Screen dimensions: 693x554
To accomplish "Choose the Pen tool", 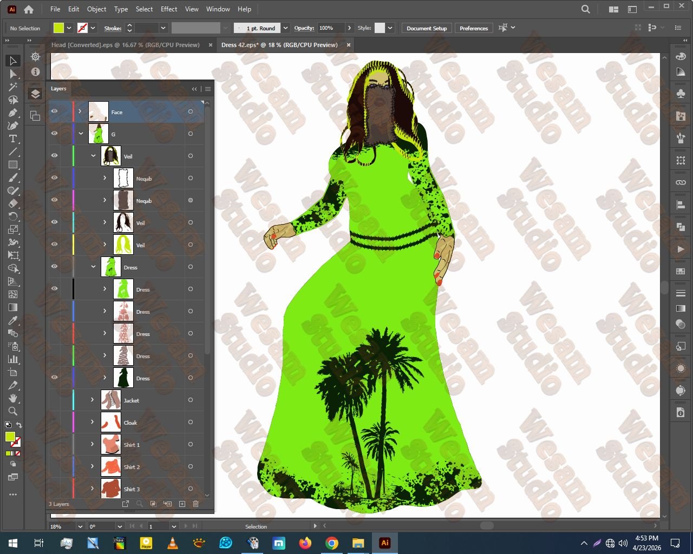I will pos(13,113).
